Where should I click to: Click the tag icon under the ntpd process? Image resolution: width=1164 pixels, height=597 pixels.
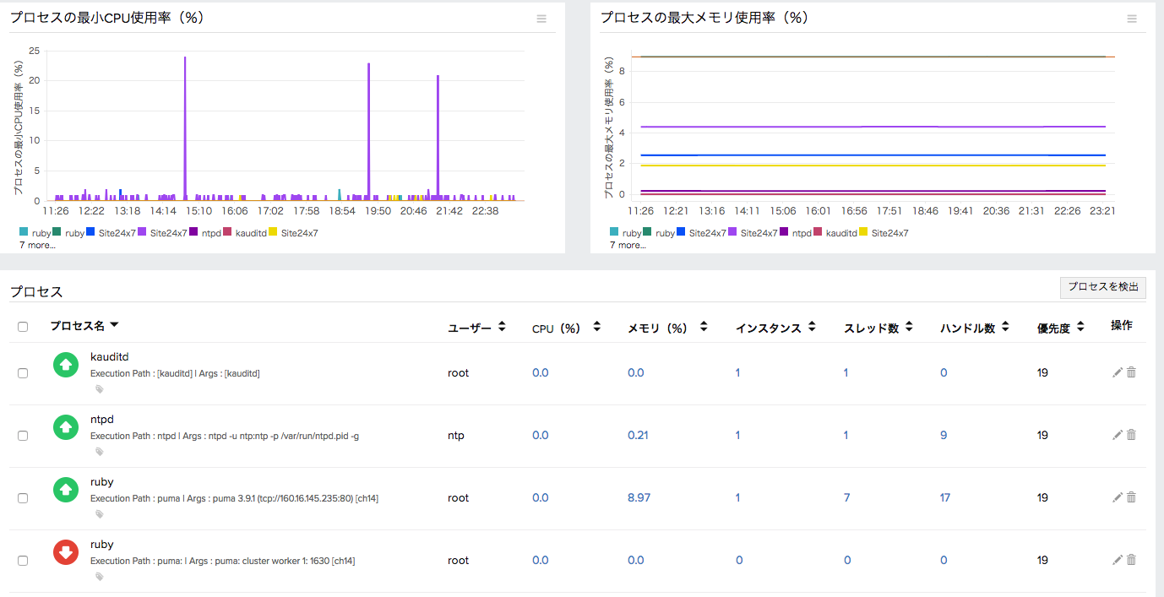tap(99, 451)
